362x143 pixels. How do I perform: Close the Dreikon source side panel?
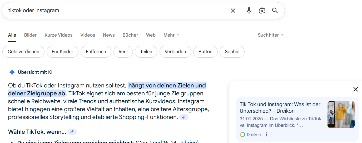click(356, 89)
